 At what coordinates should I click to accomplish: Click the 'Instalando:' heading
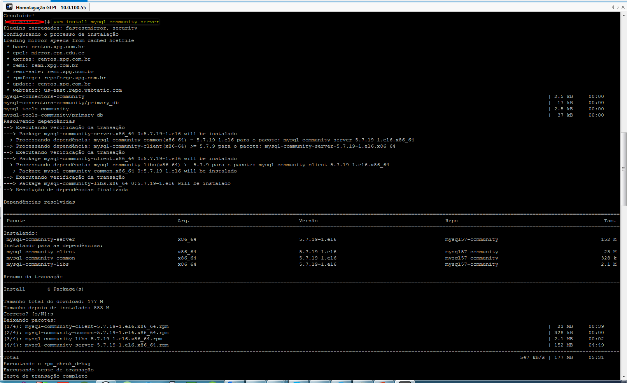click(21, 233)
